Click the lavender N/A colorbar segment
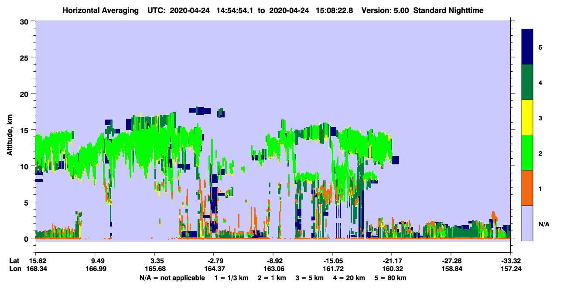This screenshot has width=567, height=290. 527,223
